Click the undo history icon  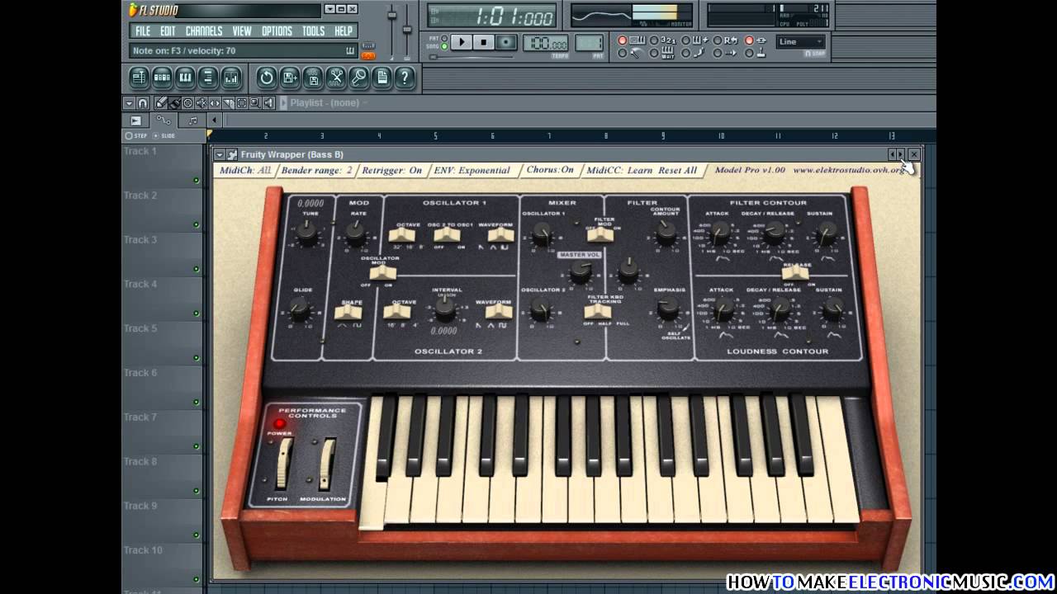tap(266, 78)
